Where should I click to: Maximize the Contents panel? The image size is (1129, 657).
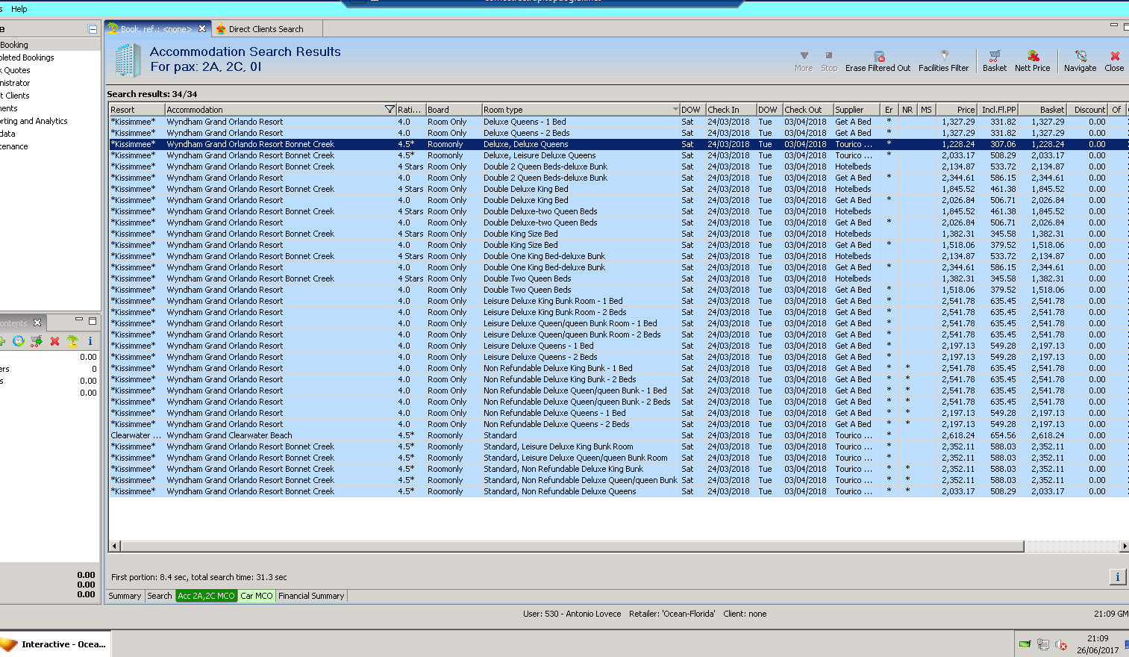[93, 321]
